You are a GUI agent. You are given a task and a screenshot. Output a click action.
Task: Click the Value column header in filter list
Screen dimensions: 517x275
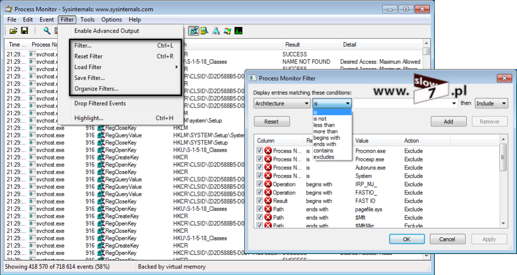pos(377,140)
